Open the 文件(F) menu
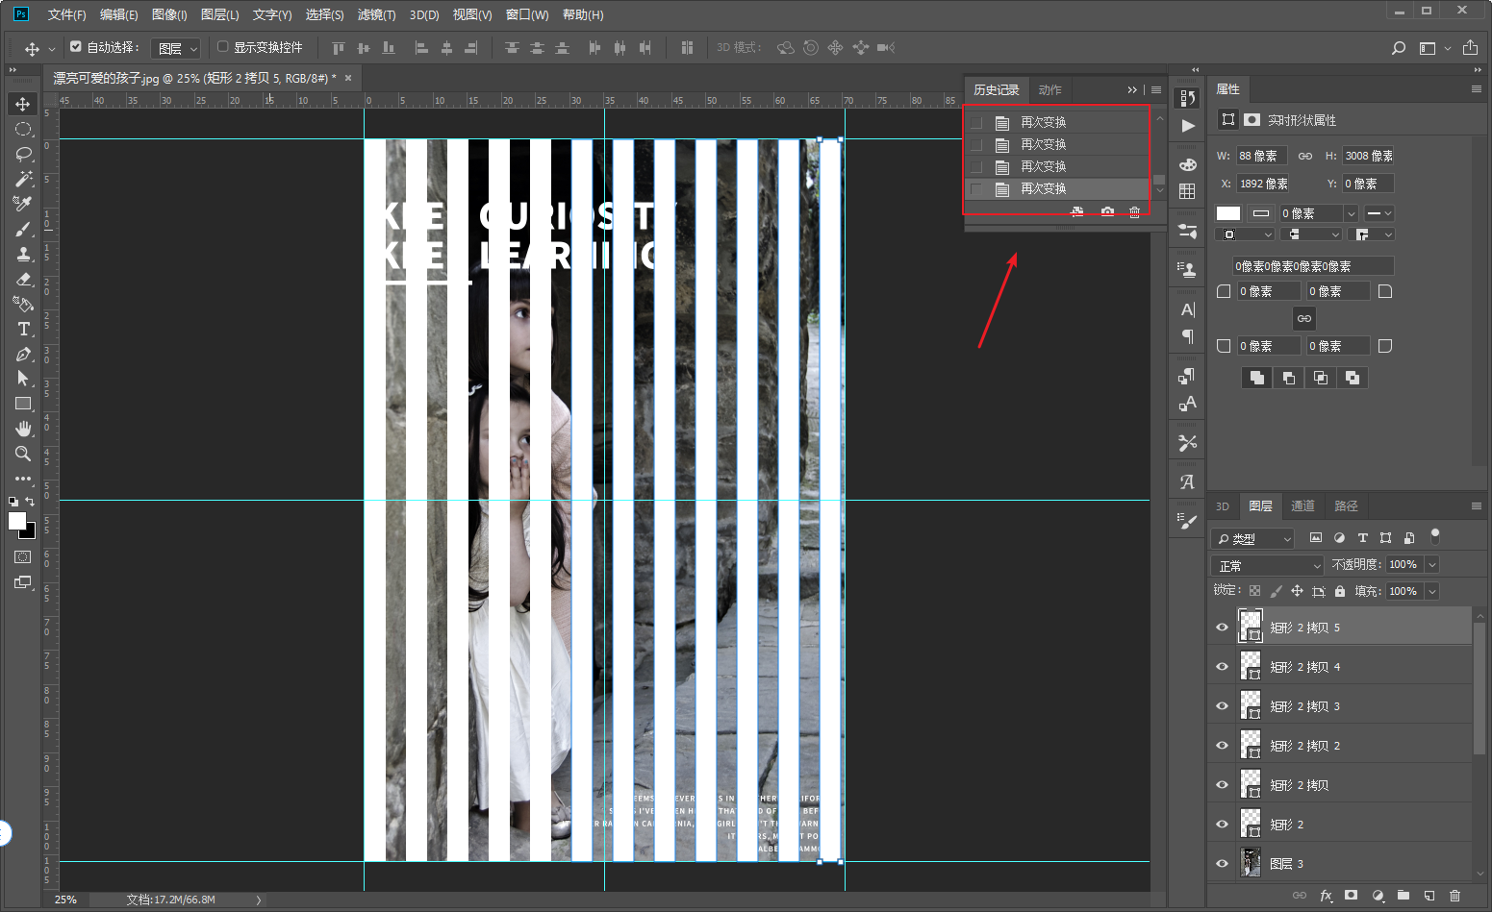 pyautogui.click(x=66, y=14)
